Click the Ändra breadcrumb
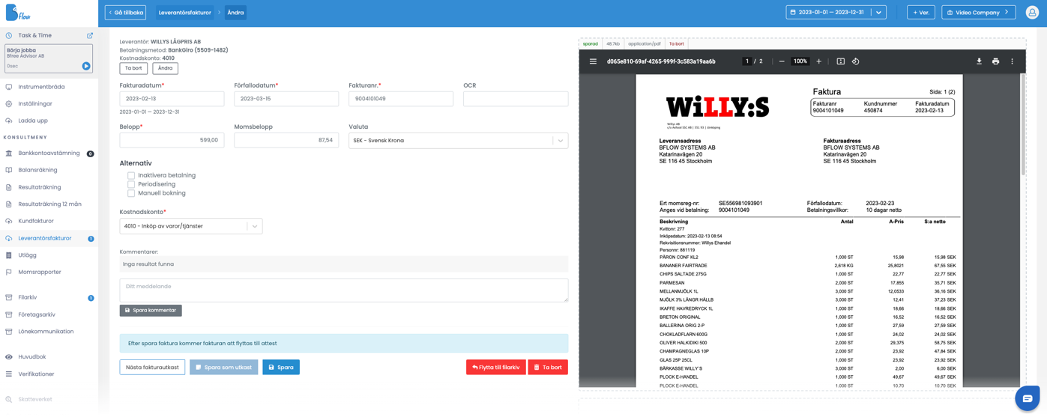1047x420 pixels. click(235, 13)
